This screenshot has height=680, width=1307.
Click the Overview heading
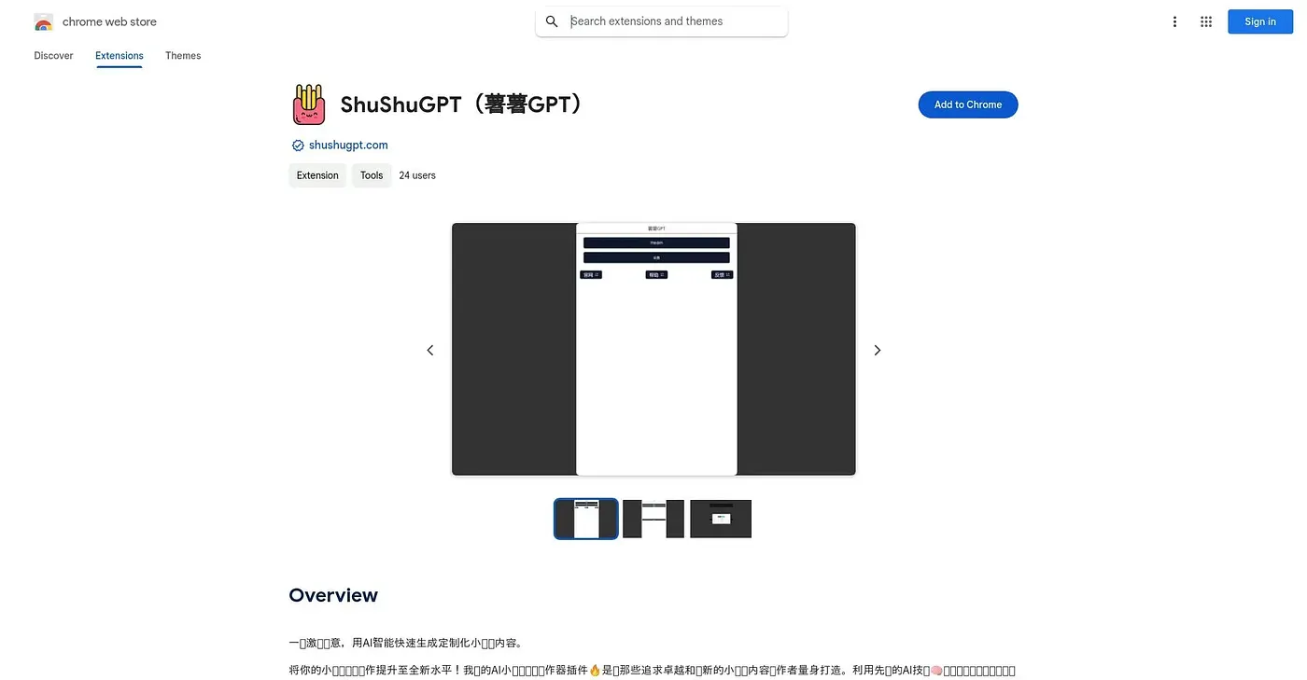333,595
